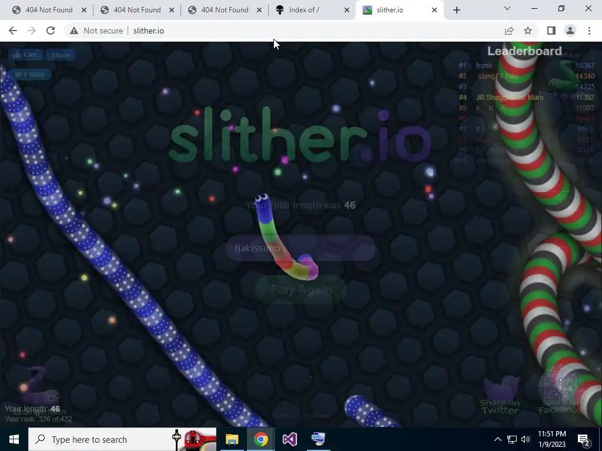The width and height of the screenshot is (602, 451).
Task: Open the remote desktop taskbar app
Action: (318, 439)
